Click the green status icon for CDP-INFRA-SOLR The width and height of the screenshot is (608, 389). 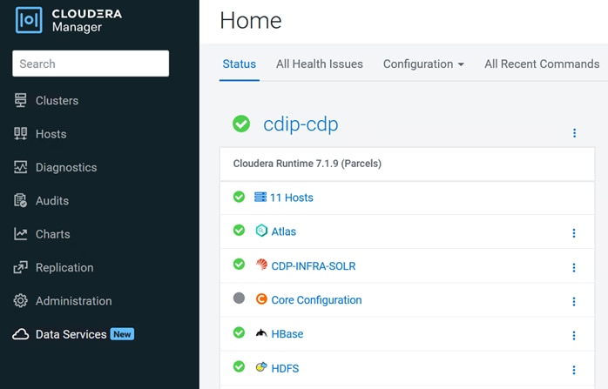tap(239, 265)
